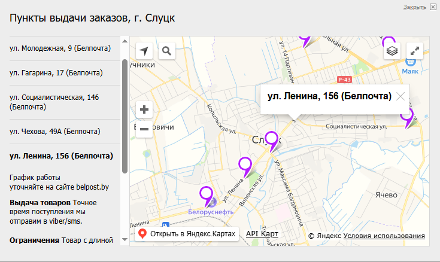Click the list scrollbar up arrow
The height and width of the screenshot is (262, 440).
(x=125, y=41)
